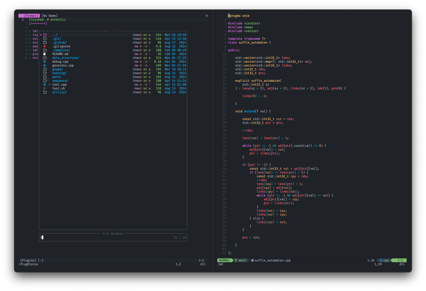426x291 pixels.
Task: Click the C++ icon beside debug.cpp
Action: coord(45,62)
